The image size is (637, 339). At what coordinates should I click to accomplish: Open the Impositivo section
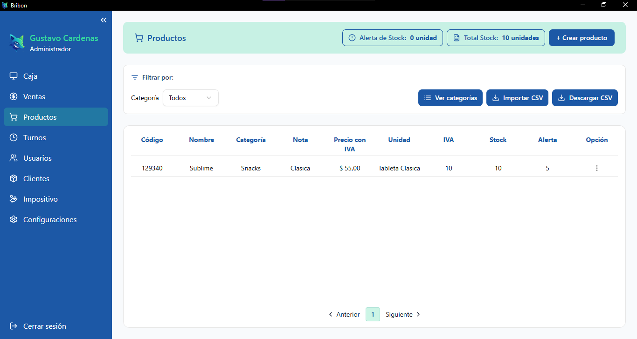[x=40, y=199]
